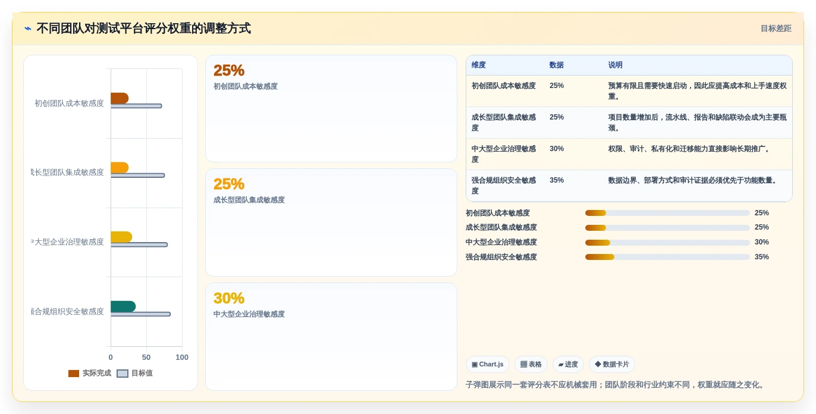816x414 pixels.
Task: Click the x-axis tick label 50
Action: click(x=146, y=357)
